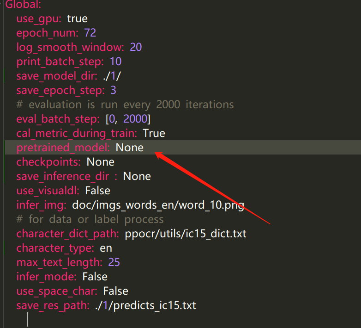Select the False value of use_space_char
The width and height of the screenshot is (361, 328).
(115, 291)
